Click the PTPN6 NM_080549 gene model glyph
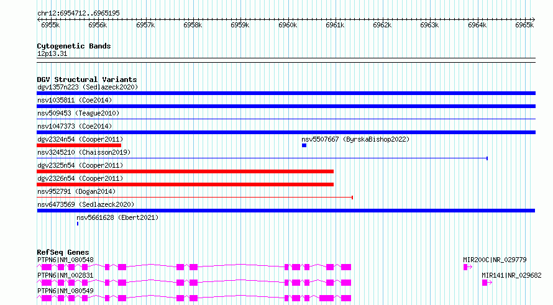This screenshot has height=305, width=553. pos(194,298)
